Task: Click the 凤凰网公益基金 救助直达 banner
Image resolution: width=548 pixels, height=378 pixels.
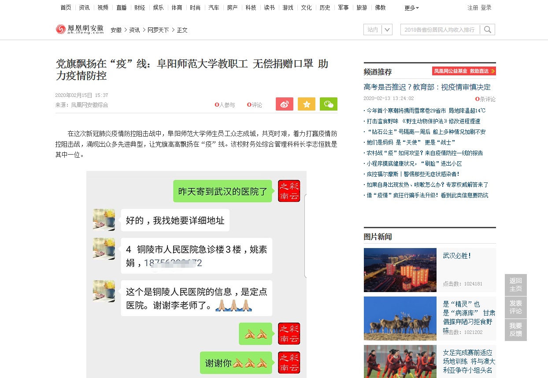Action: [464, 71]
